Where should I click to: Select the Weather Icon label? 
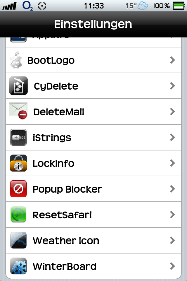point(66,241)
